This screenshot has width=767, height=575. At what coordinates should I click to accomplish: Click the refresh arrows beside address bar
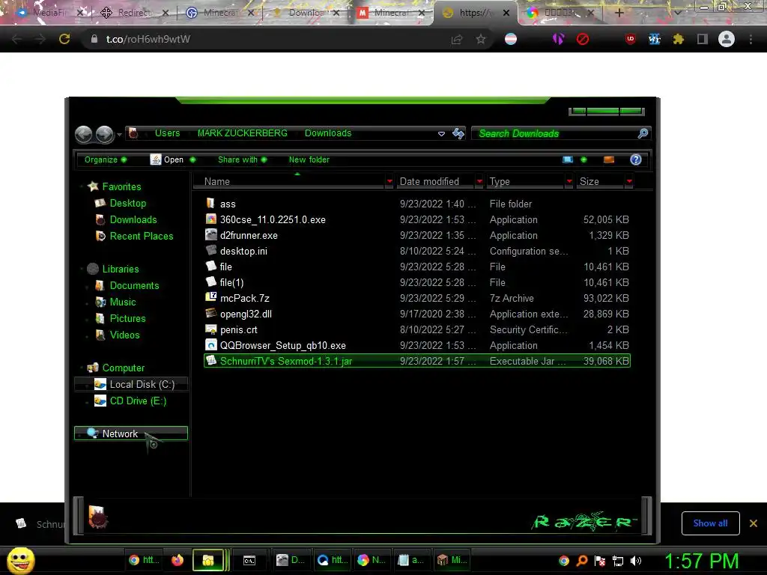pyautogui.click(x=458, y=133)
